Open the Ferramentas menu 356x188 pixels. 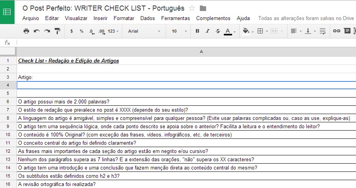coord(175,18)
